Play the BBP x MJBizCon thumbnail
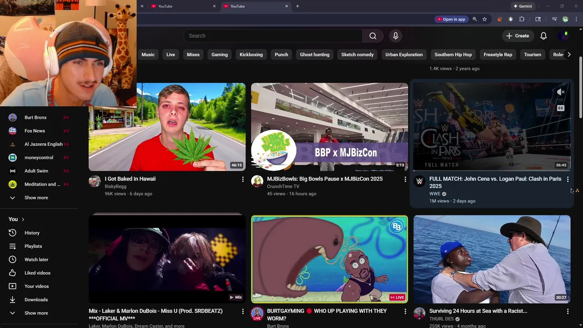Image resolution: width=583 pixels, height=328 pixels. pyautogui.click(x=329, y=127)
